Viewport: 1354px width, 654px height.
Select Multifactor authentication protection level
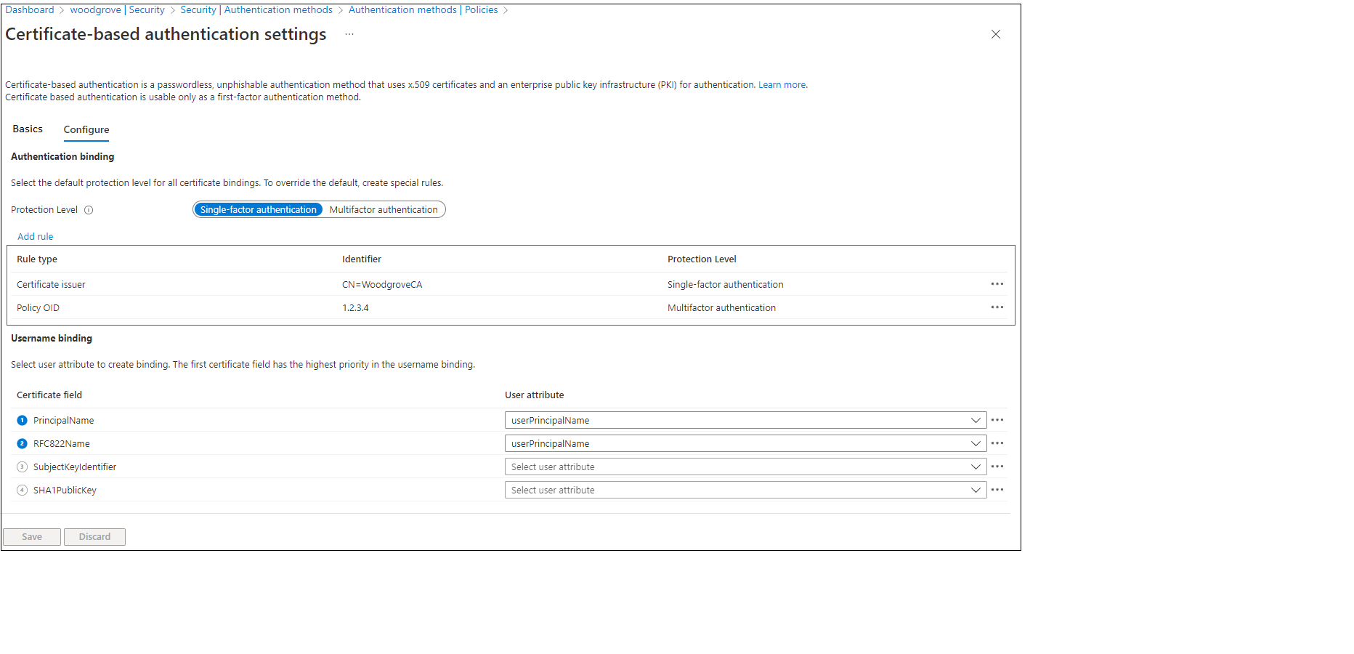384,209
